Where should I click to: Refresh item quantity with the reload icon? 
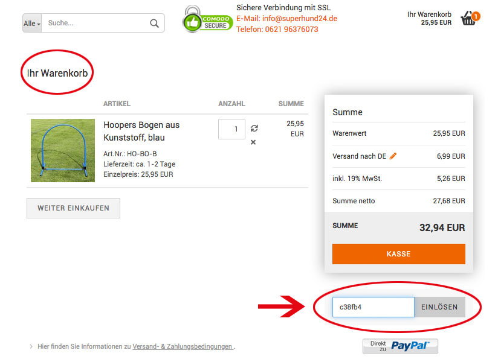tap(254, 128)
